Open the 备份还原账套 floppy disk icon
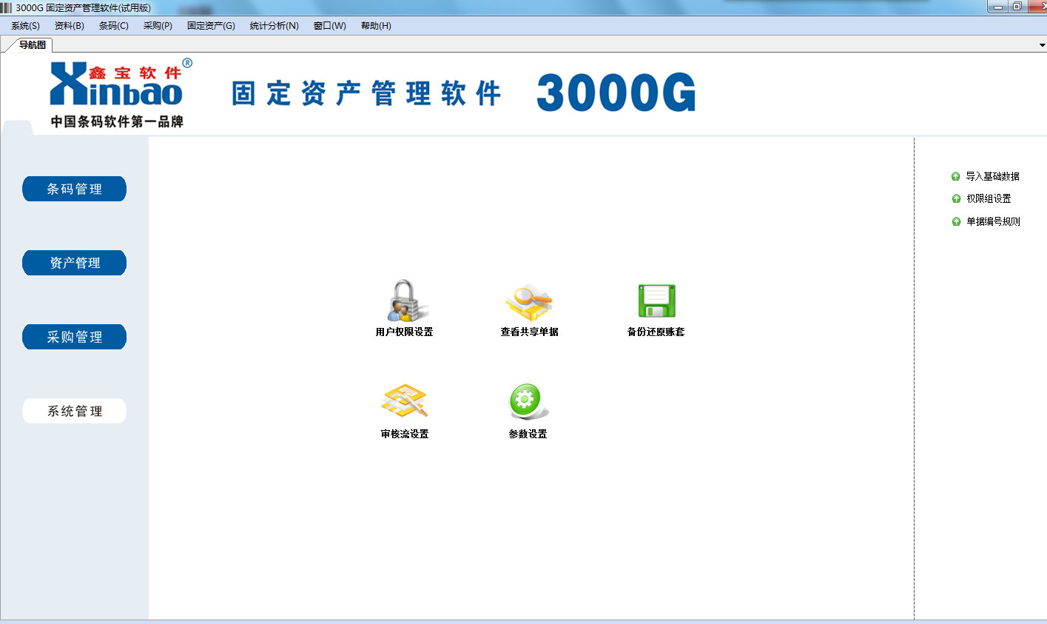1047x624 pixels. pos(656,301)
